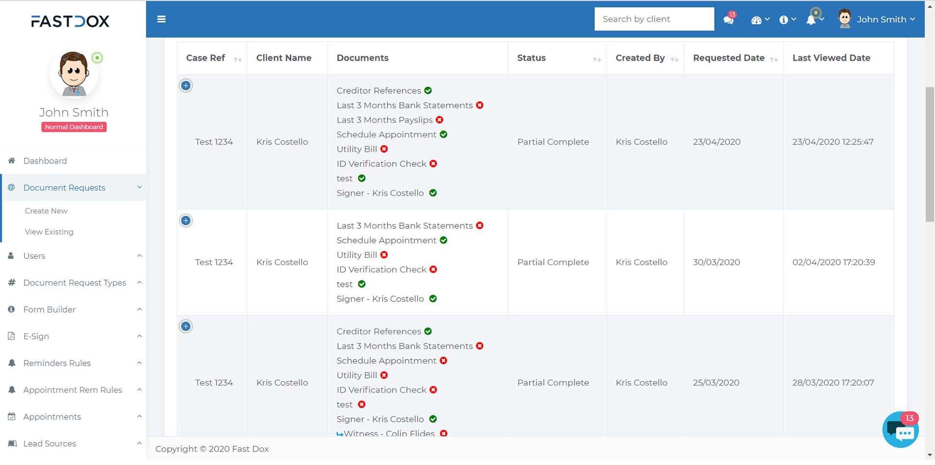Click the red X next to Witness - Colin Flides
Image resolution: width=935 pixels, height=465 pixels.
pos(444,434)
